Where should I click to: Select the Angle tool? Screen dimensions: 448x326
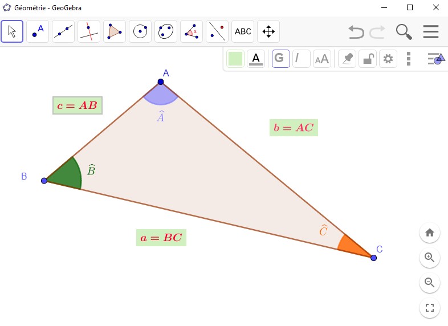(x=192, y=31)
